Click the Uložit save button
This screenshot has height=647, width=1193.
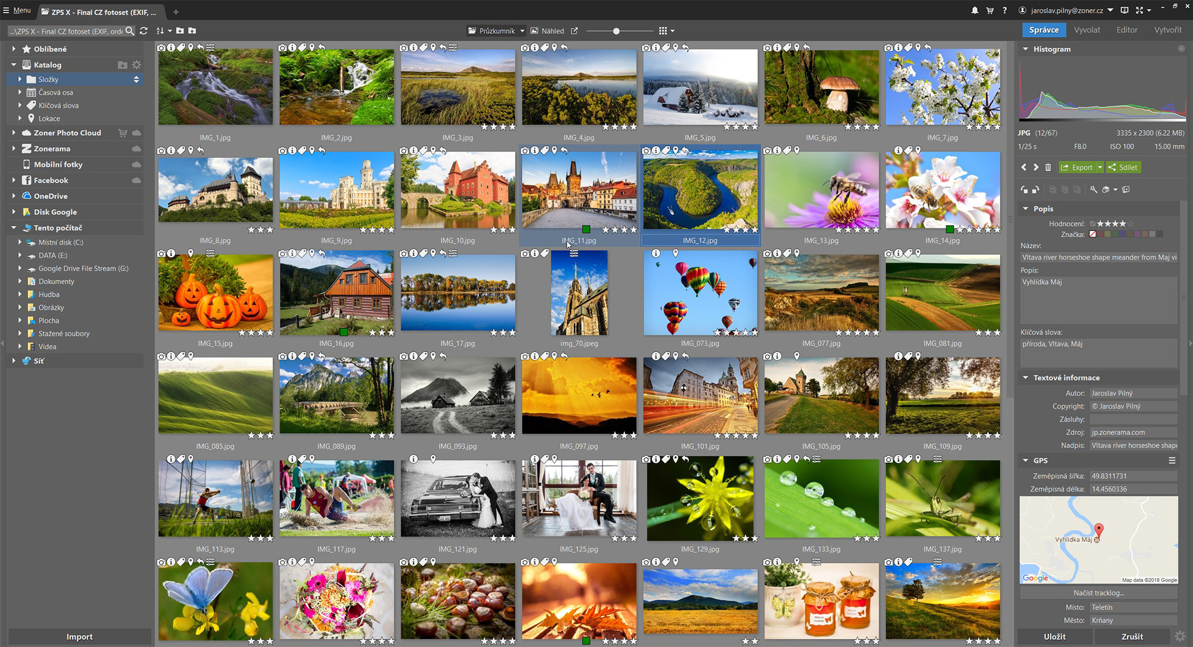(x=1055, y=637)
